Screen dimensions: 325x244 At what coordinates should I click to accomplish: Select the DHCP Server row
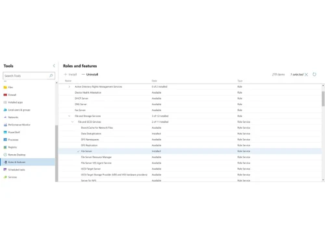(190, 98)
